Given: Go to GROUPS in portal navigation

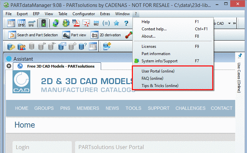Looking at the screenshot, I should click(44, 108).
